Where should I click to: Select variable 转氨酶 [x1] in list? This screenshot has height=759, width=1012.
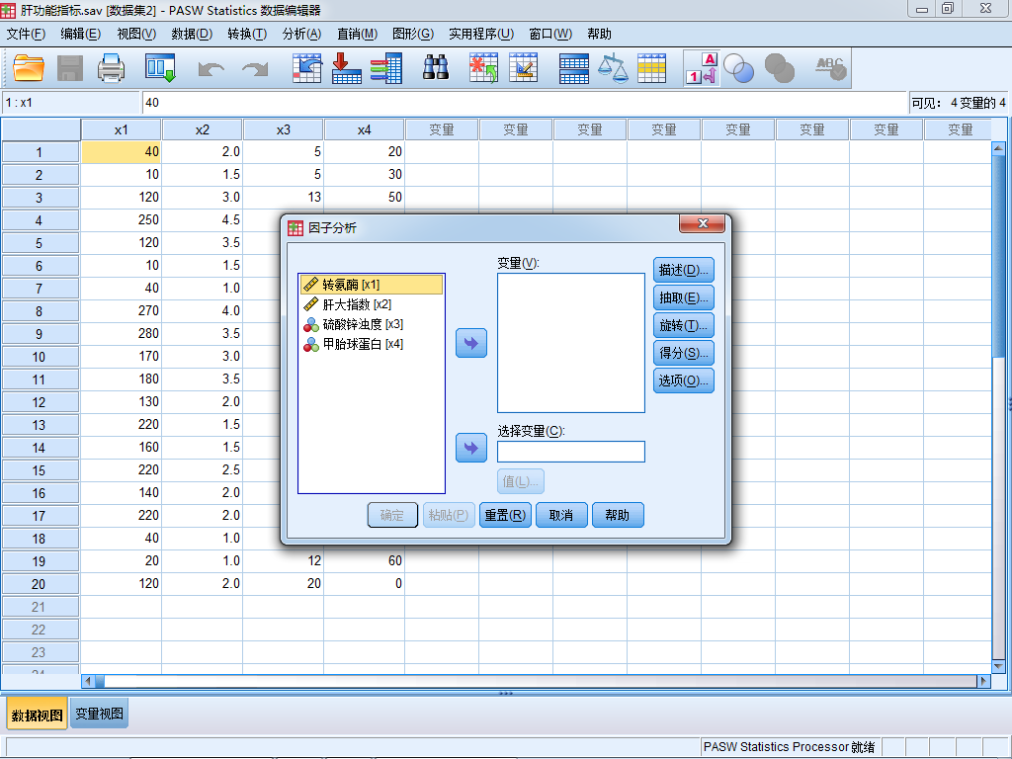pos(372,285)
